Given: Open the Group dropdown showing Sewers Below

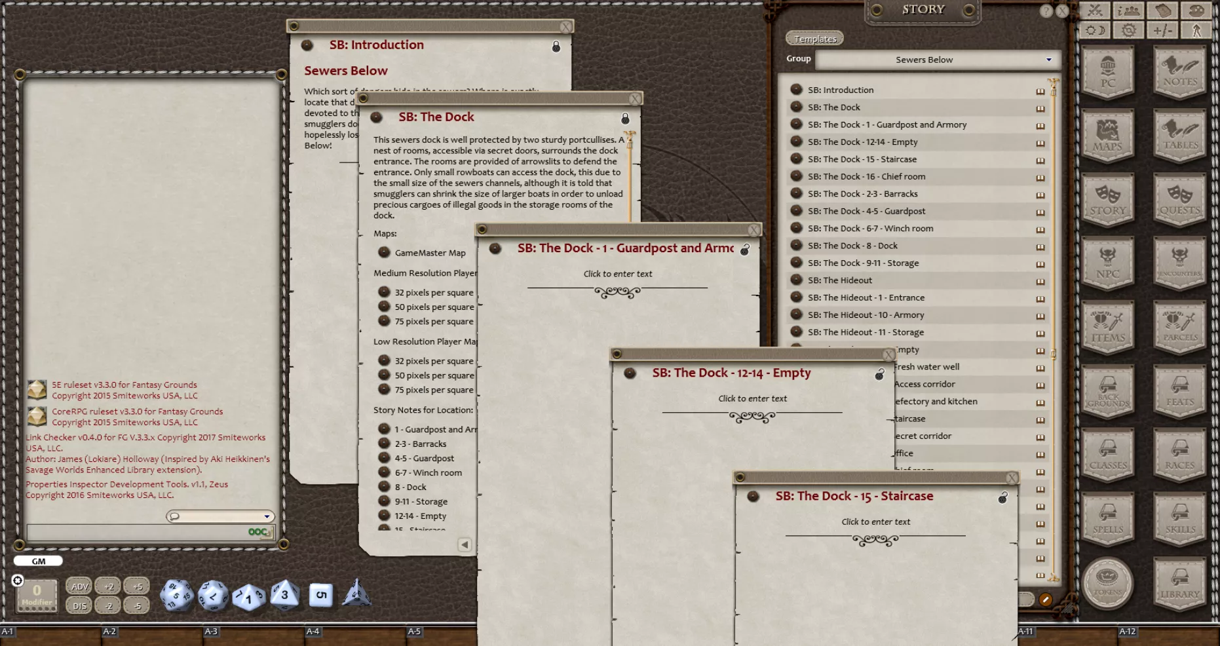Looking at the screenshot, I should point(937,60).
